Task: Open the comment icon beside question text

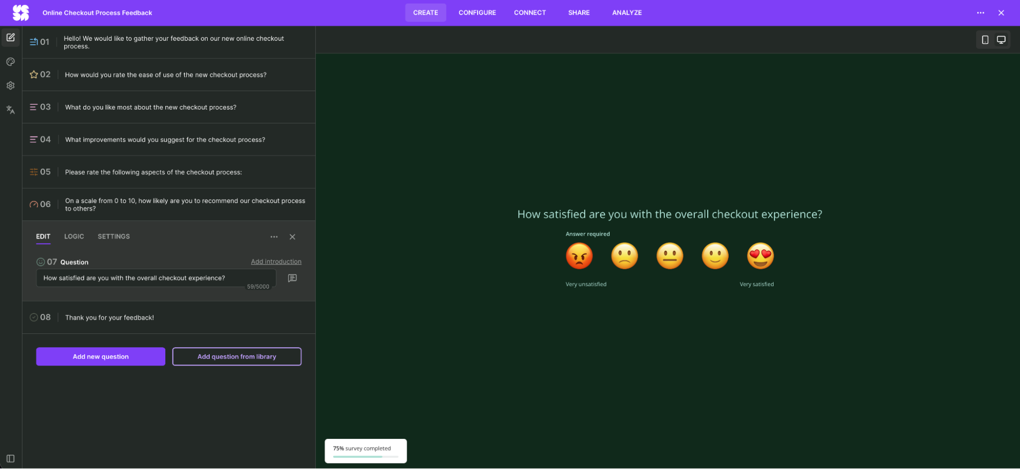Action: [x=292, y=278]
